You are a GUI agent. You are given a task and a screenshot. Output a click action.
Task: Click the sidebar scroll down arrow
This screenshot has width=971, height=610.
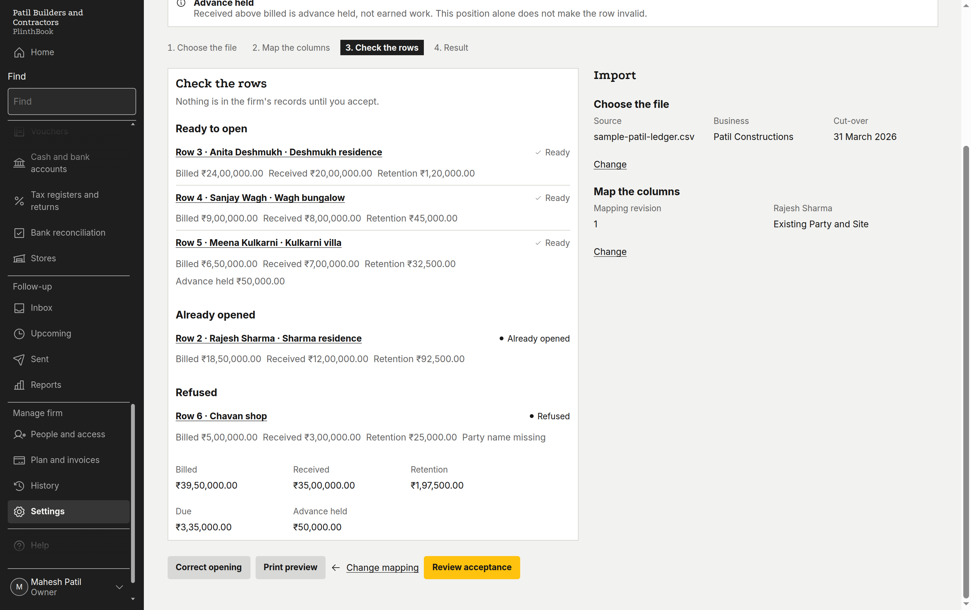(133, 599)
